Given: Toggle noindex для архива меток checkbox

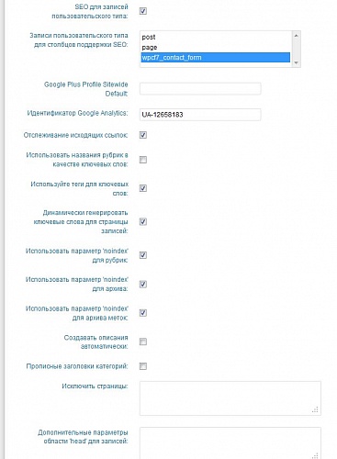Looking at the screenshot, I should pos(143,313).
